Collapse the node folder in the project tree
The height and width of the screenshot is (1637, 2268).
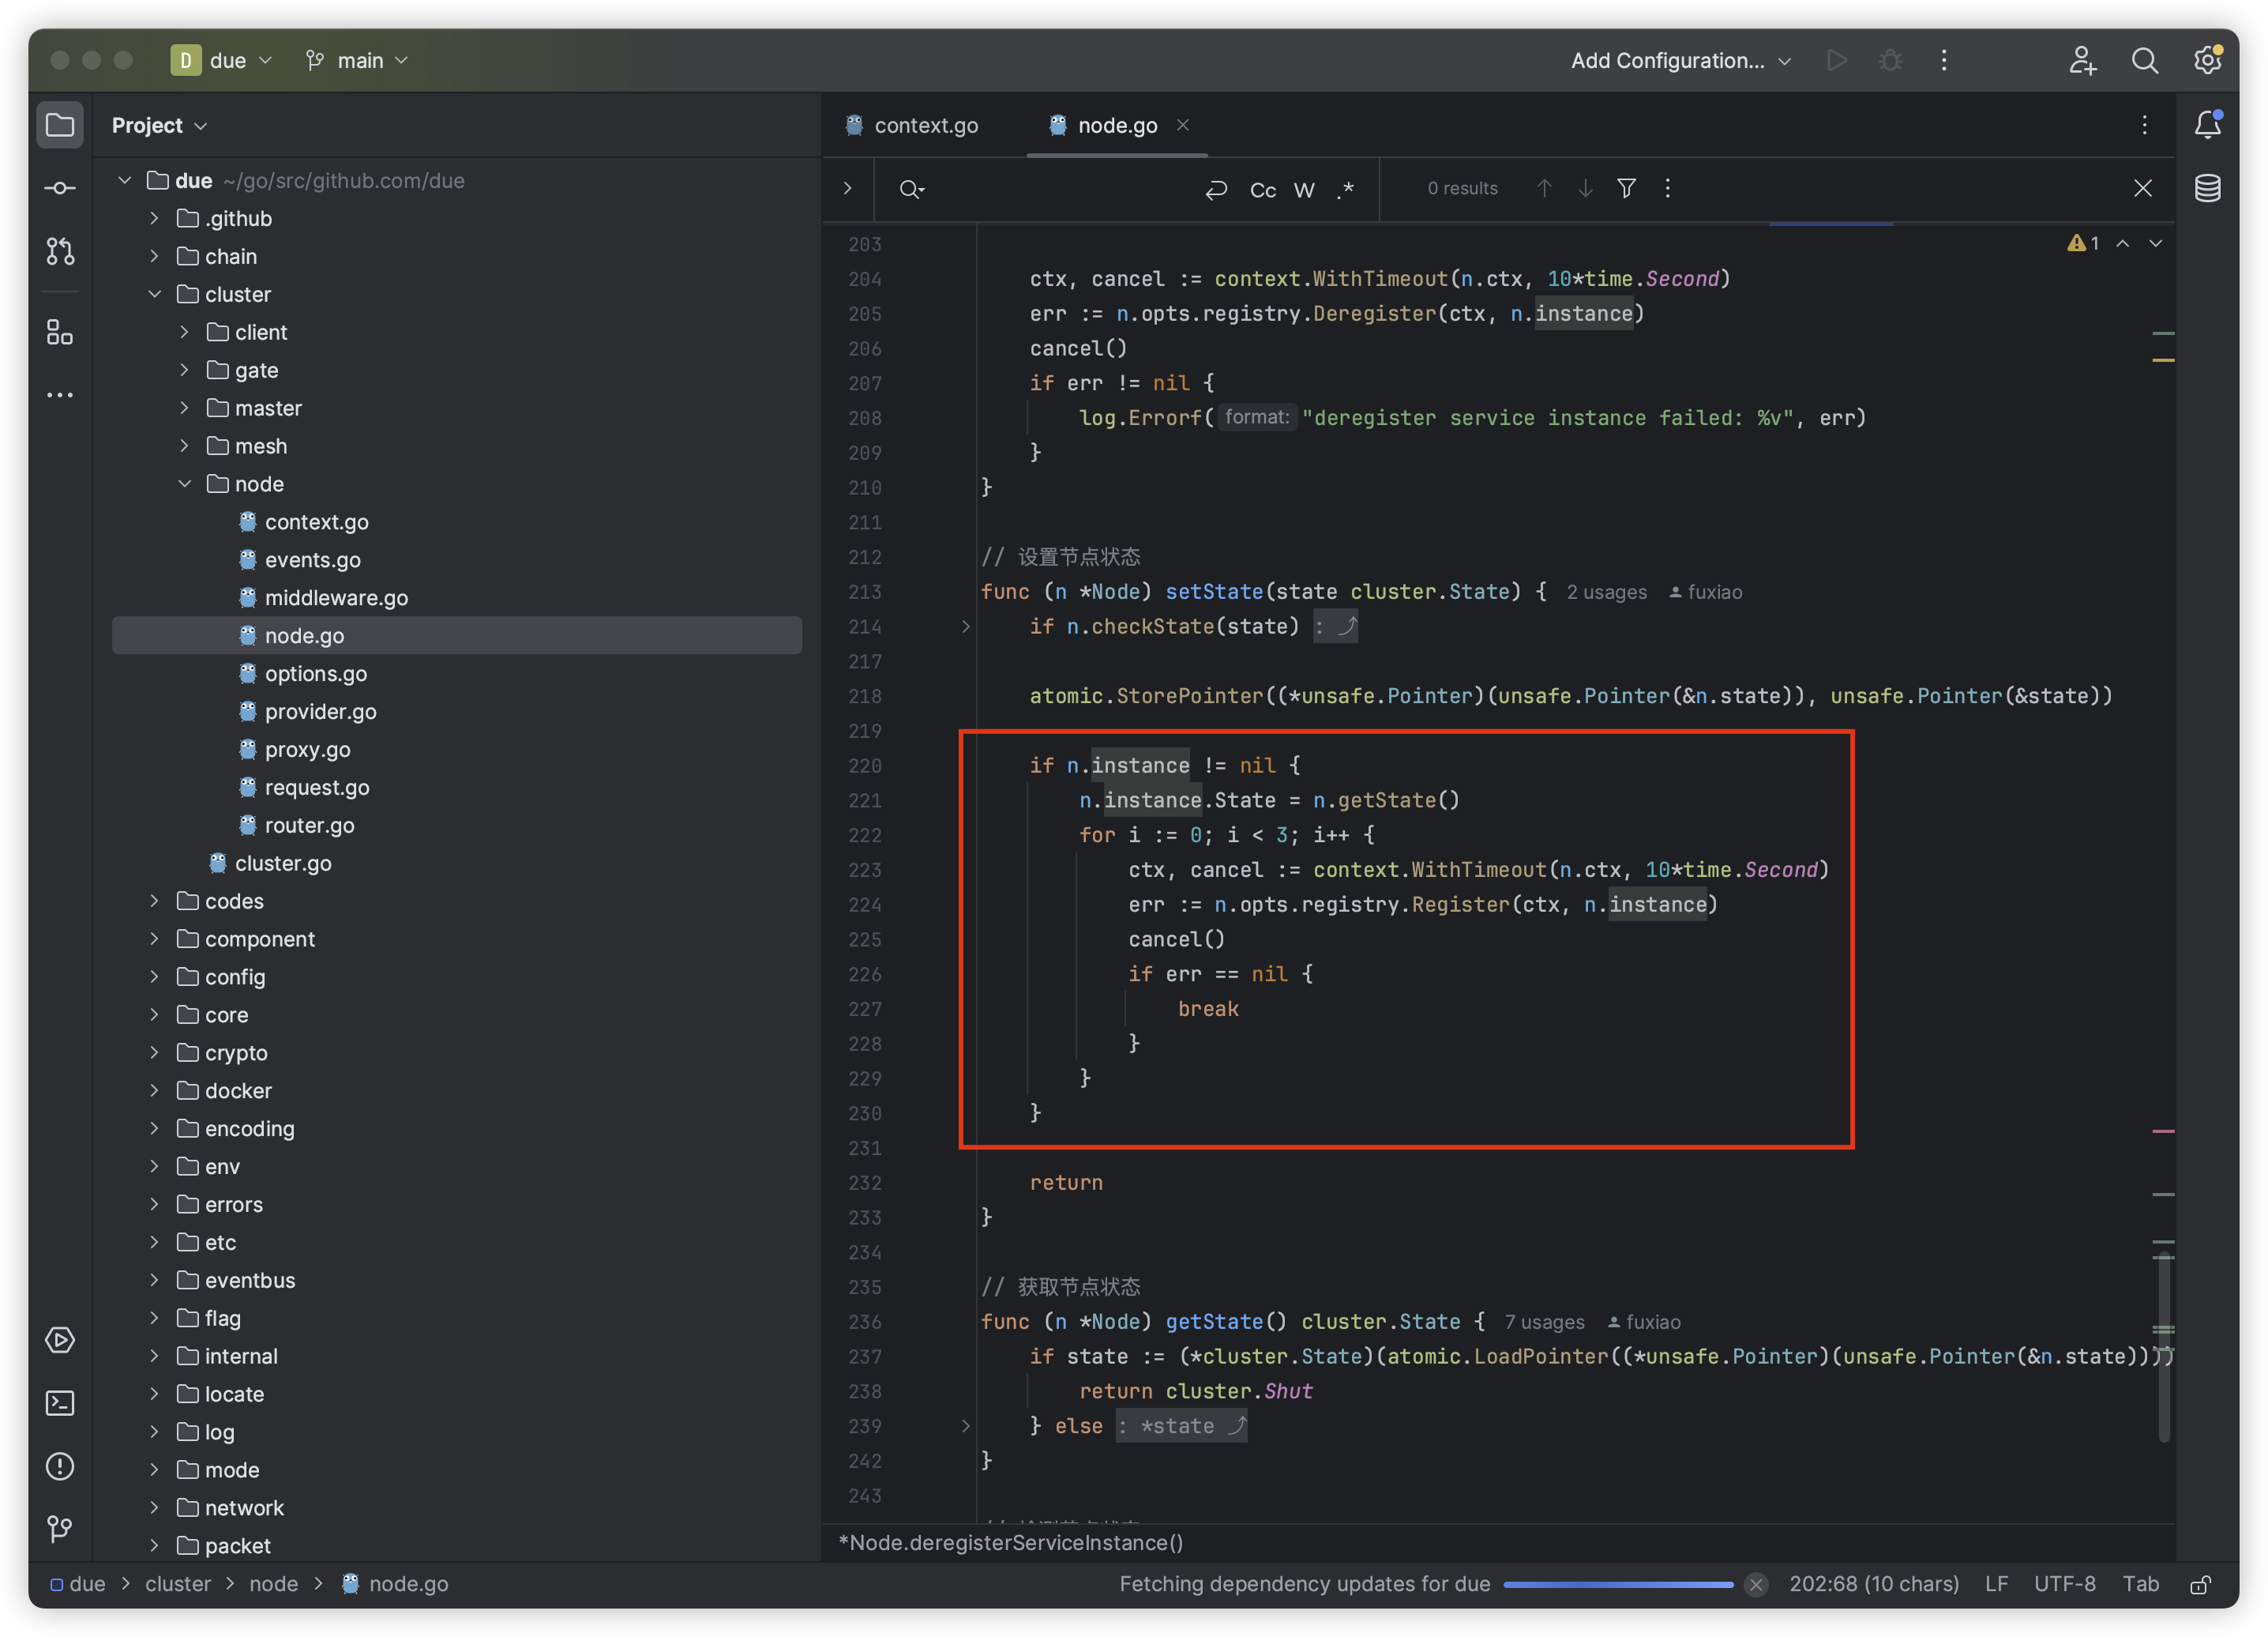(x=184, y=484)
